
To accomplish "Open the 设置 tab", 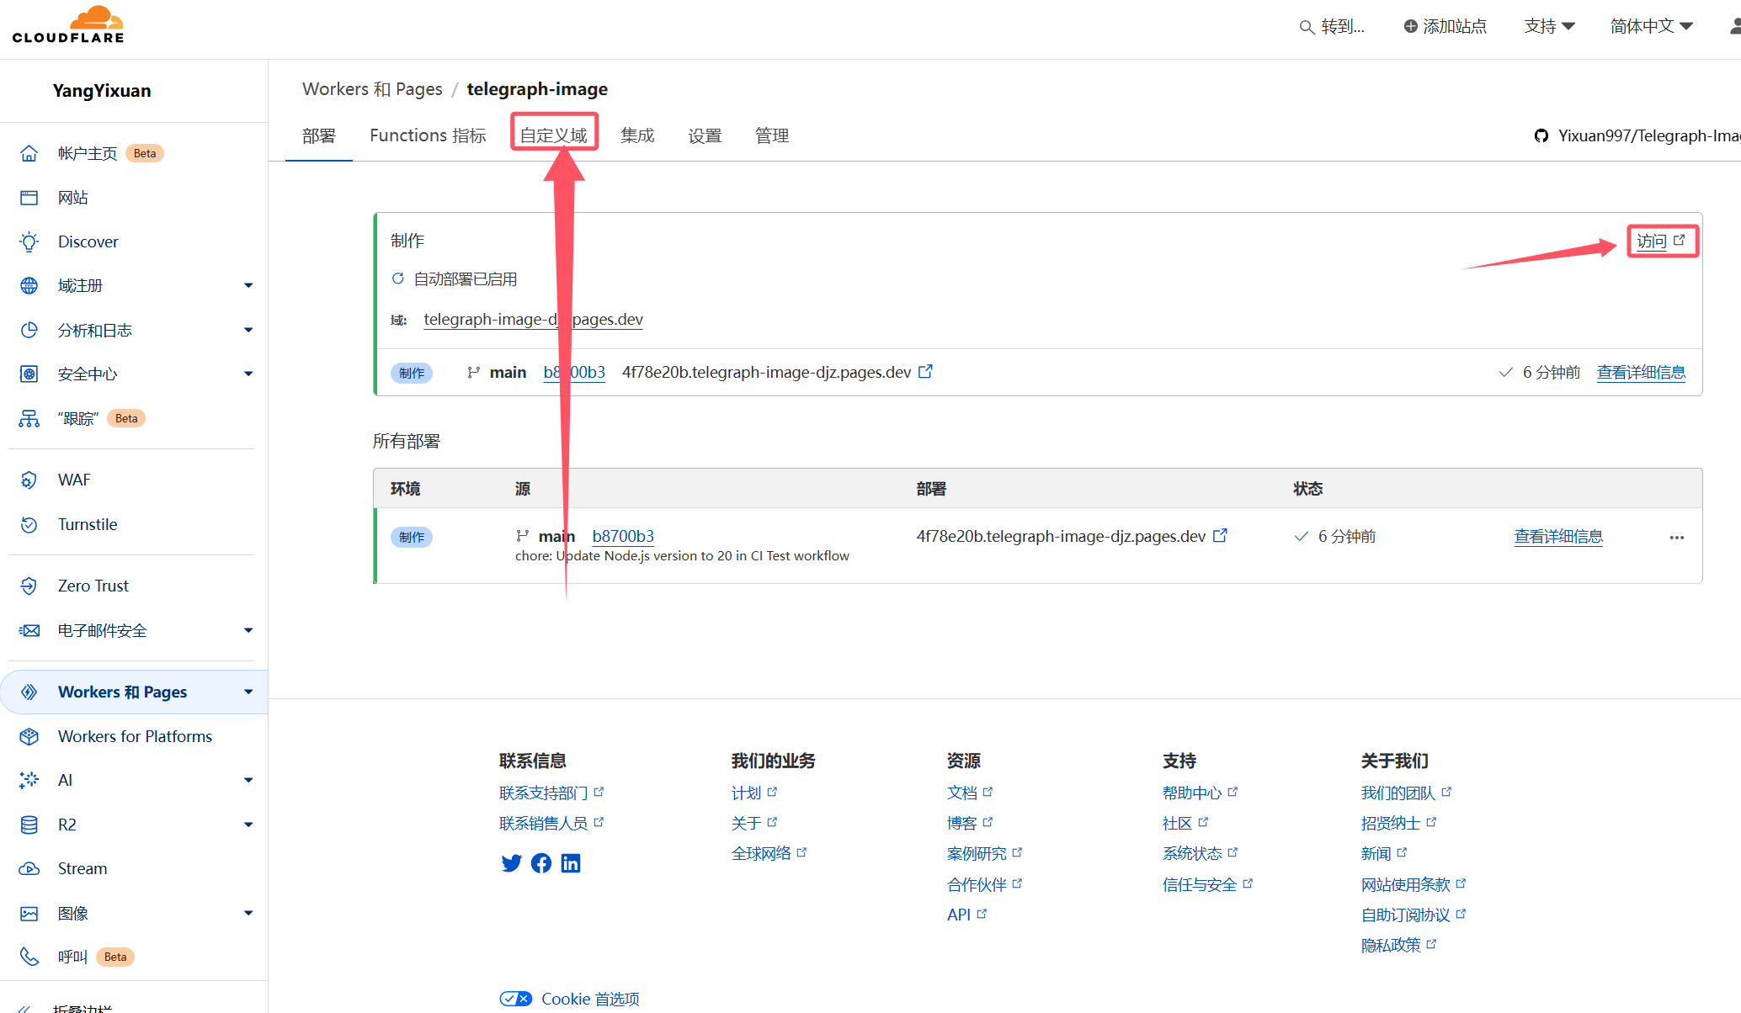I will pyautogui.click(x=705, y=135).
